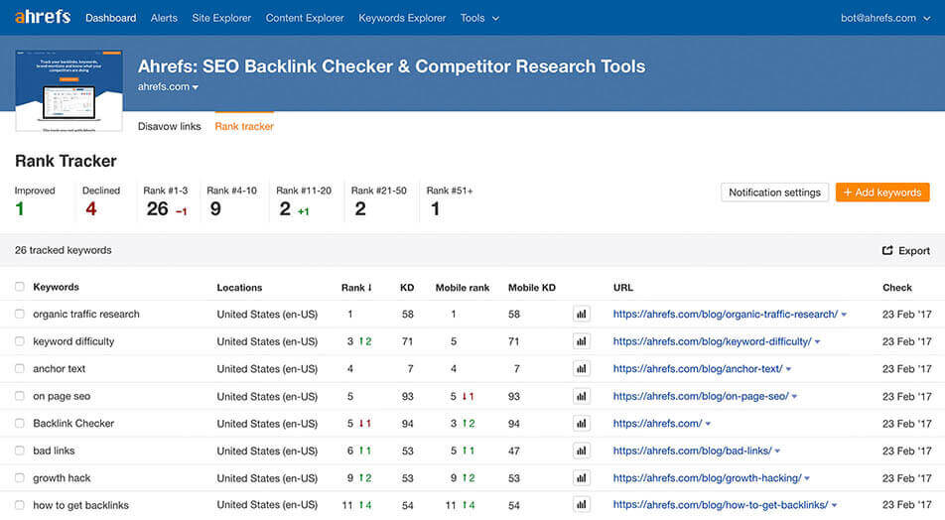Open Keywords Explorer
Image resolution: width=945 pixels, height=520 pixels.
(x=402, y=18)
